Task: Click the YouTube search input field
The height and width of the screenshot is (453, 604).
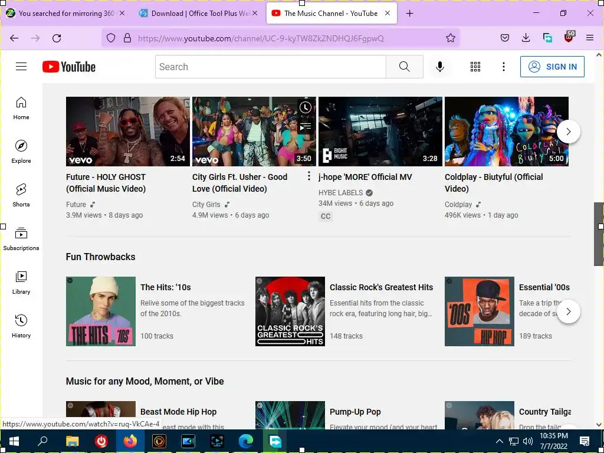Action: pyautogui.click(x=270, y=67)
